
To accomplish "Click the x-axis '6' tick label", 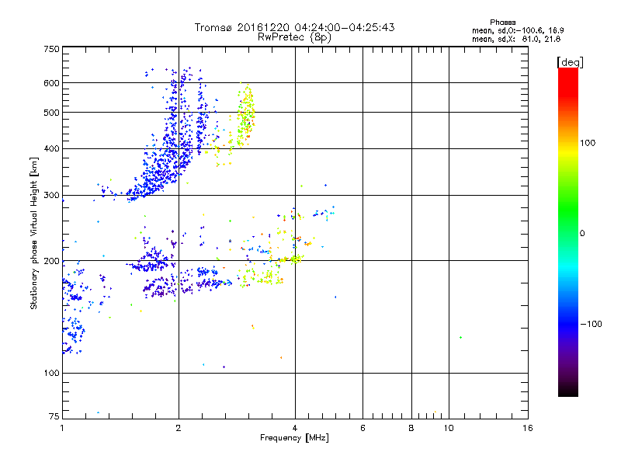I will pos(363,428).
